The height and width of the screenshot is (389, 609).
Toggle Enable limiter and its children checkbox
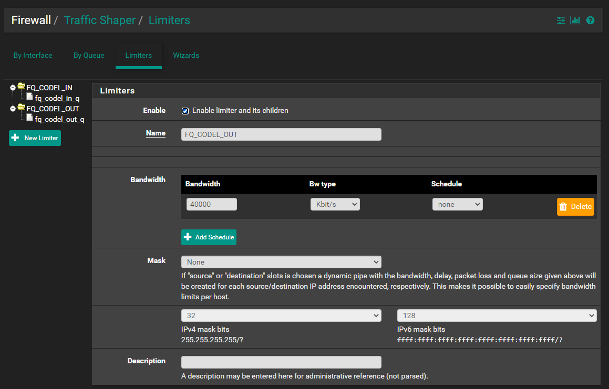point(185,111)
